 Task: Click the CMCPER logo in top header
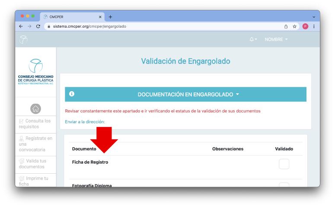pyautogui.click(x=23, y=39)
